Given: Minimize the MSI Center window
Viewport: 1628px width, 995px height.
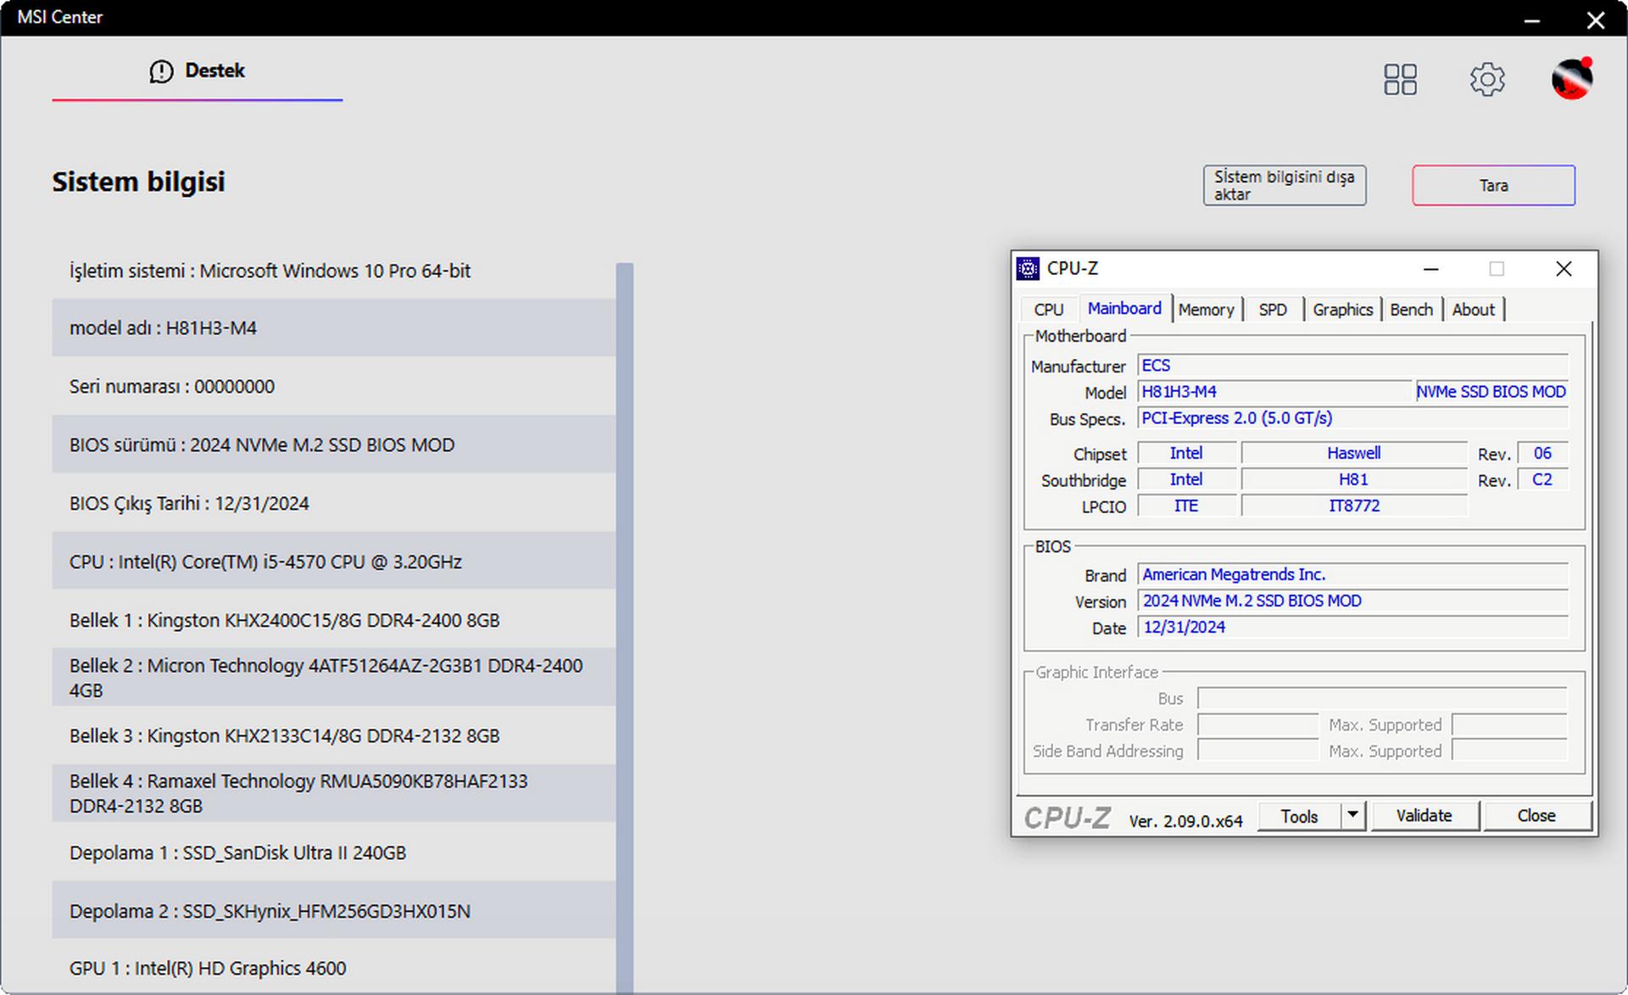Looking at the screenshot, I should 1531,20.
